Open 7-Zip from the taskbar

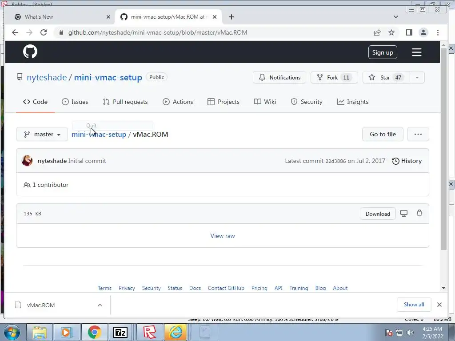coord(120,332)
